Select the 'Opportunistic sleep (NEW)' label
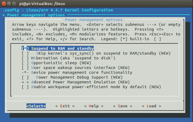The width and height of the screenshot is (193, 122). pyautogui.click(x=61, y=63)
